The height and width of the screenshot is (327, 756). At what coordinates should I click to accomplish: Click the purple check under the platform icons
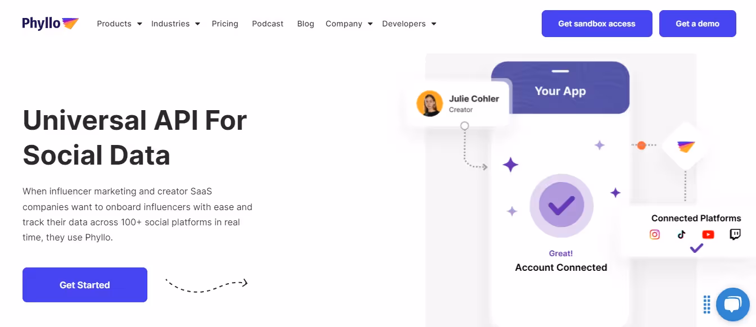696,248
